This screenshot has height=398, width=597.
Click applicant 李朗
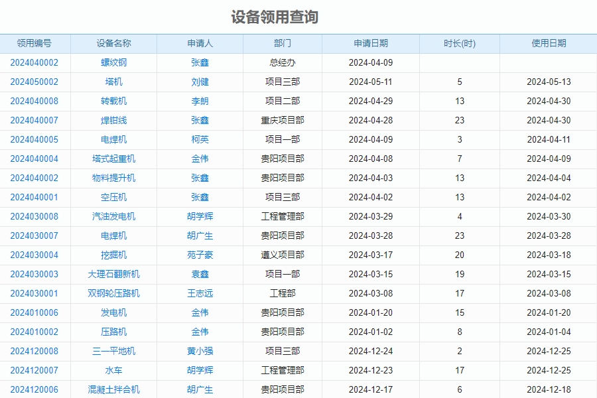click(200, 101)
